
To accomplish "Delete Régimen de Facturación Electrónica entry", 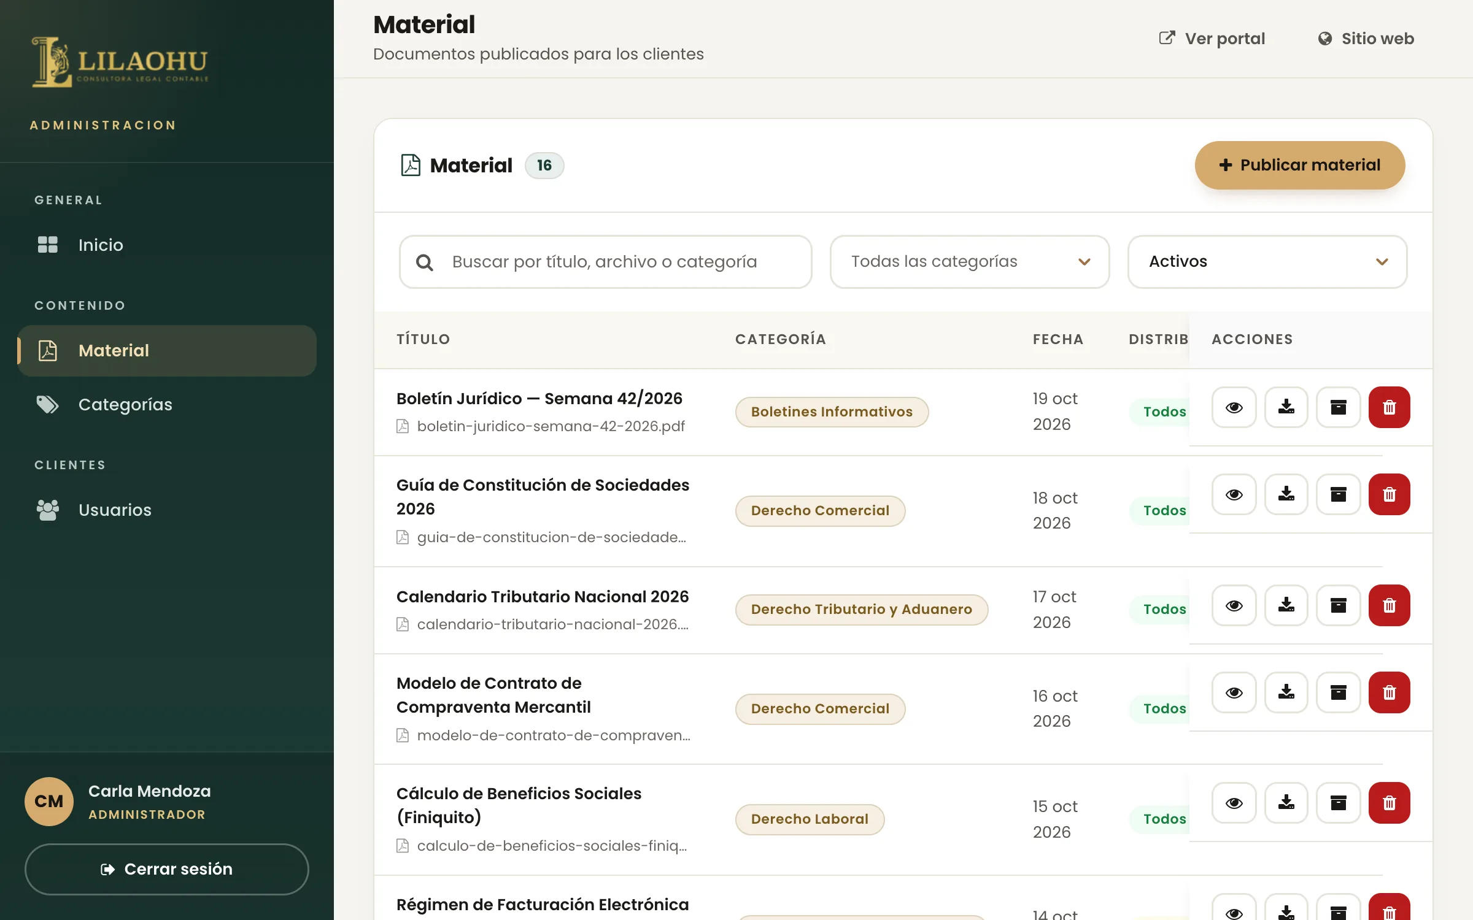I will point(1390,908).
